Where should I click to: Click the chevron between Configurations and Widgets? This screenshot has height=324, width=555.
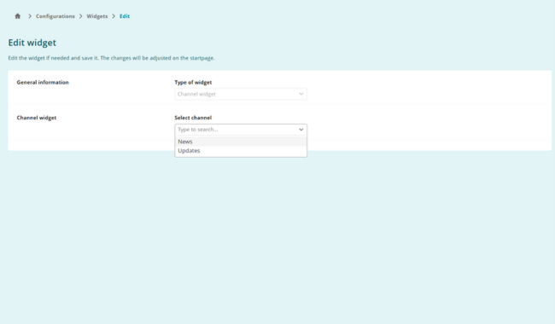tap(81, 16)
